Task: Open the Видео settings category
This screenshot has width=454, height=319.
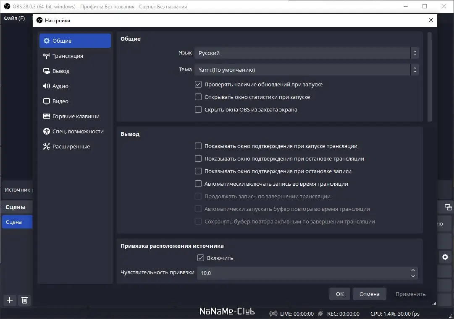Action: 75,101
